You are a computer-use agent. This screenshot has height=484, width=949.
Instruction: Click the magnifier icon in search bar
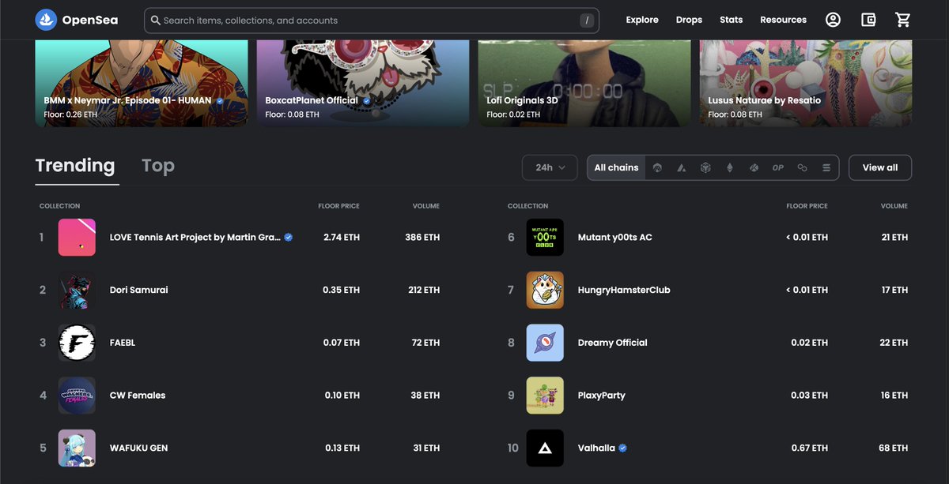[155, 21]
